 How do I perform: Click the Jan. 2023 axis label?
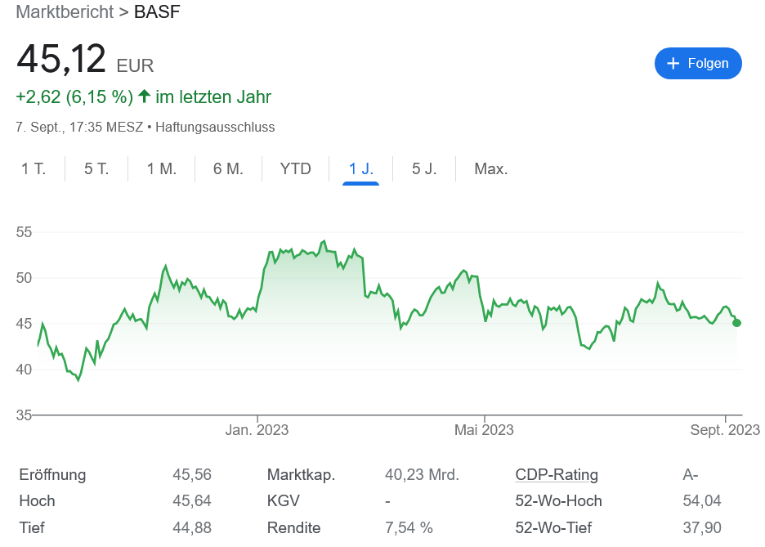[x=257, y=429]
